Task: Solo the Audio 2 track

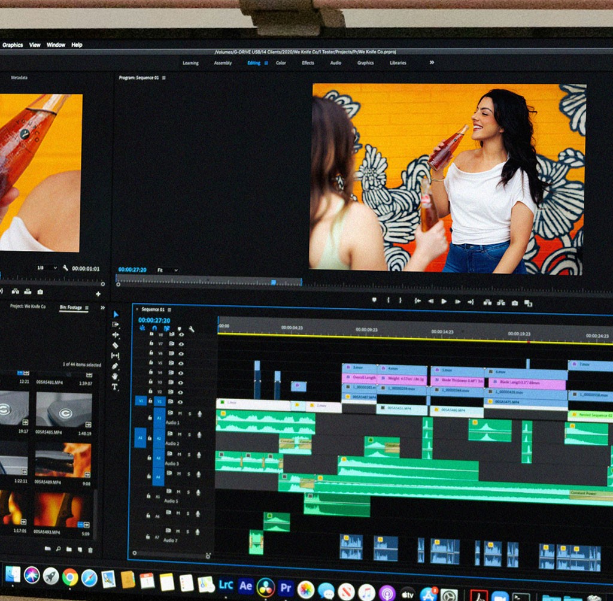Action: (x=190, y=435)
